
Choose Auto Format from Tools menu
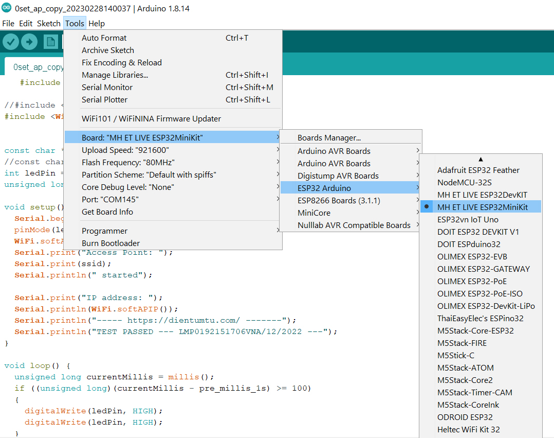coord(173,38)
